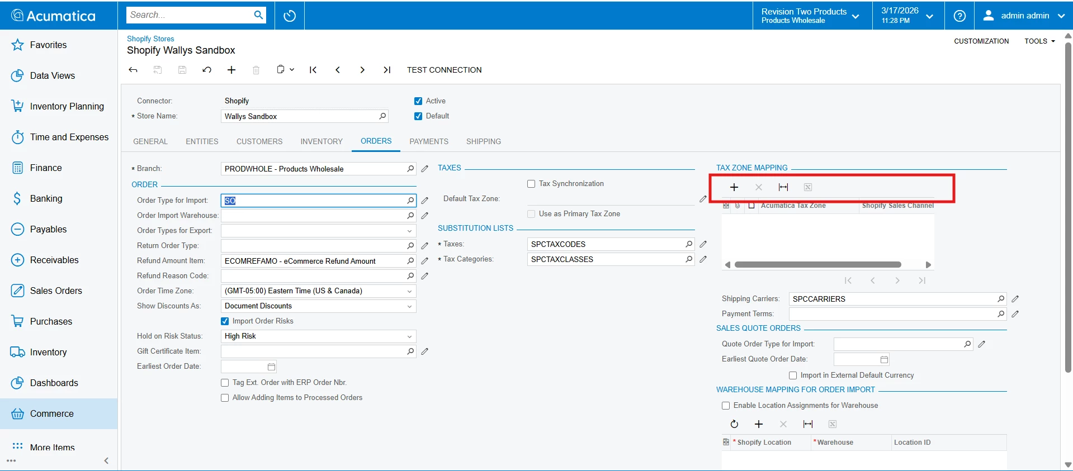The width and height of the screenshot is (1073, 471).
Task: Add row in Tax Zone Mapping grid
Action: pyautogui.click(x=734, y=187)
